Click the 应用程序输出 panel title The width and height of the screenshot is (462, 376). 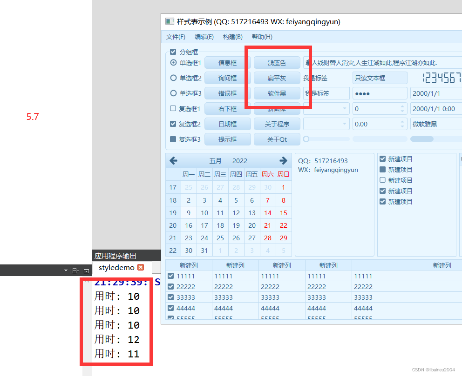click(x=115, y=256)
